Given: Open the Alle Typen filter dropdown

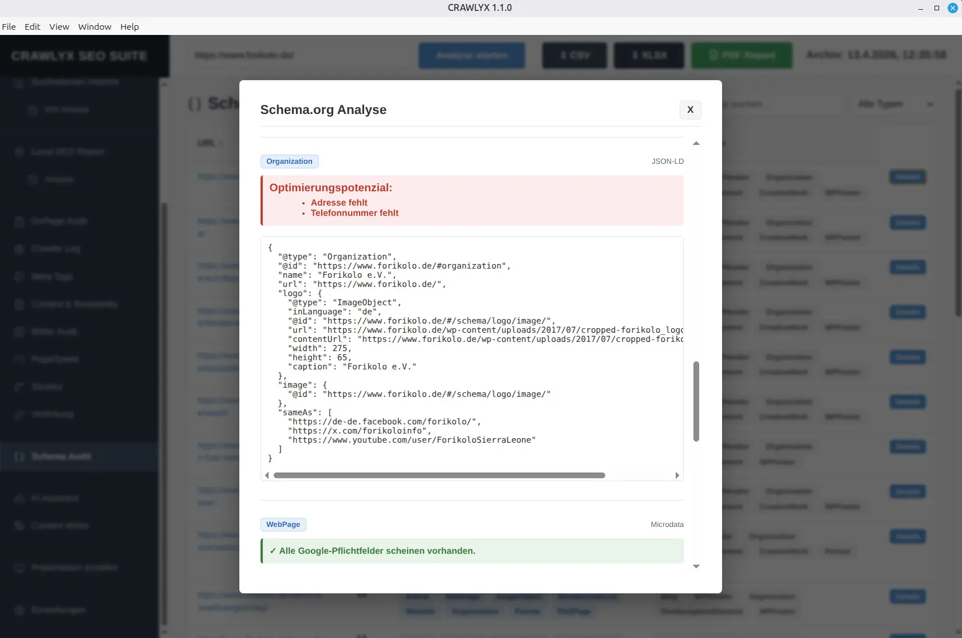Looking at the screenshot, I should tap(895, 104).
